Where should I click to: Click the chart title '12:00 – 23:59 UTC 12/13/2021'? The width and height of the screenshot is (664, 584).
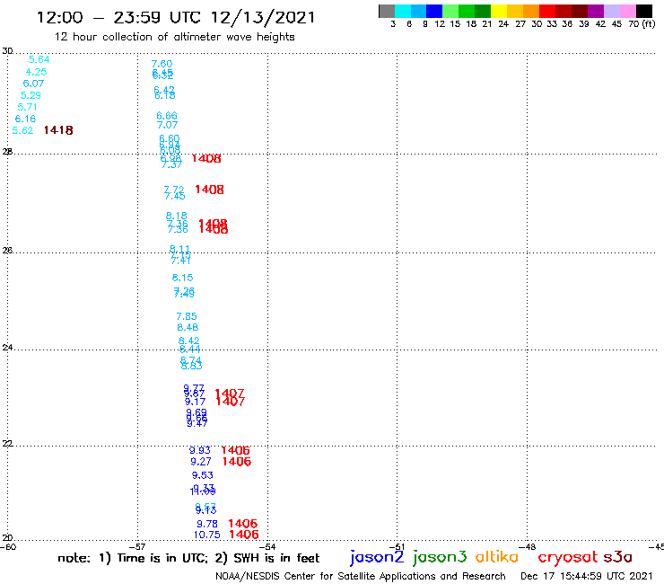tap(176, 17)
